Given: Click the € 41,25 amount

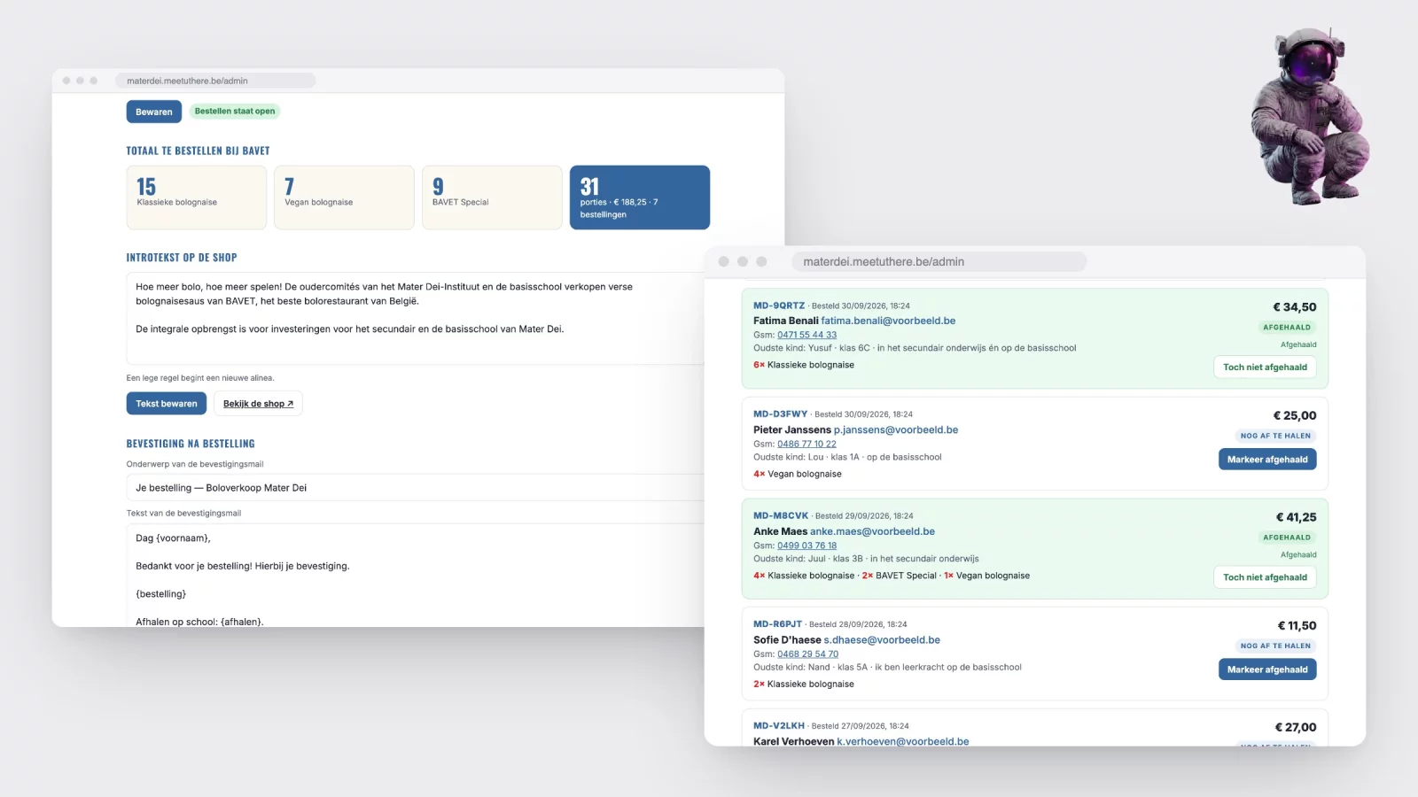Looking at the screenshot, I should [x=1296, y=517].
